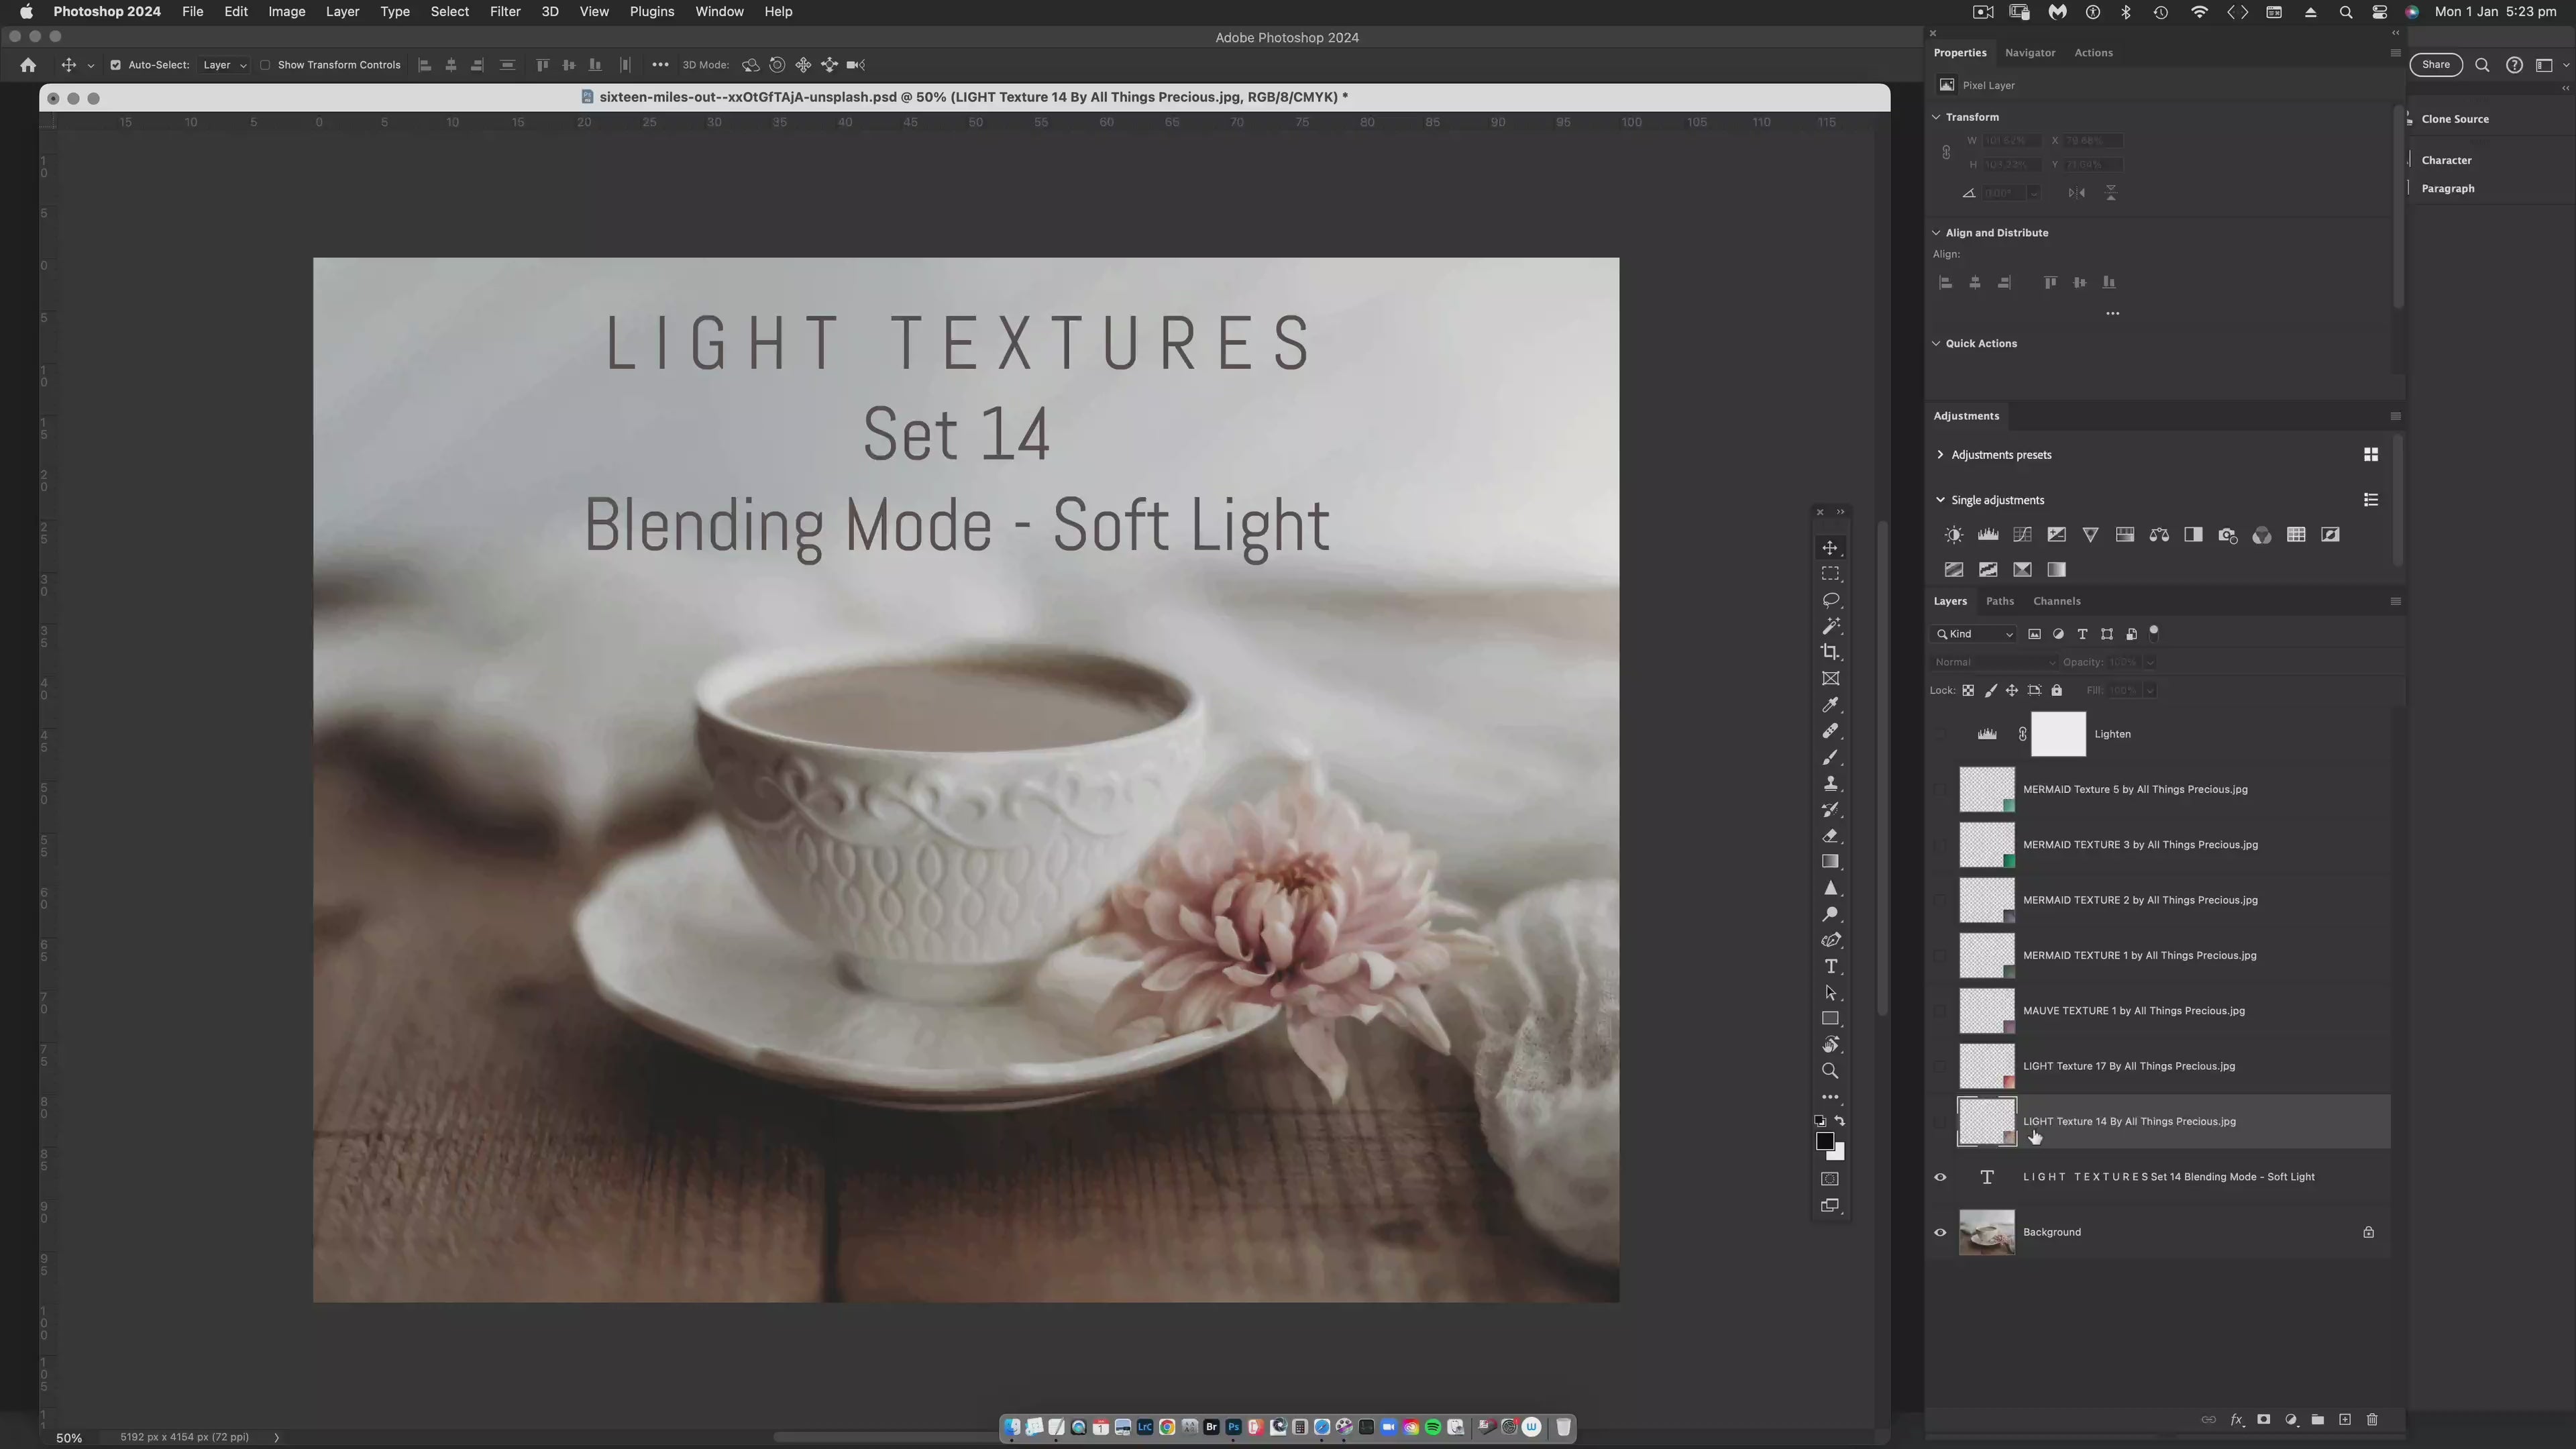
Task: Uncheck the Auto-Select checkbox
Action: pos(115,65)
